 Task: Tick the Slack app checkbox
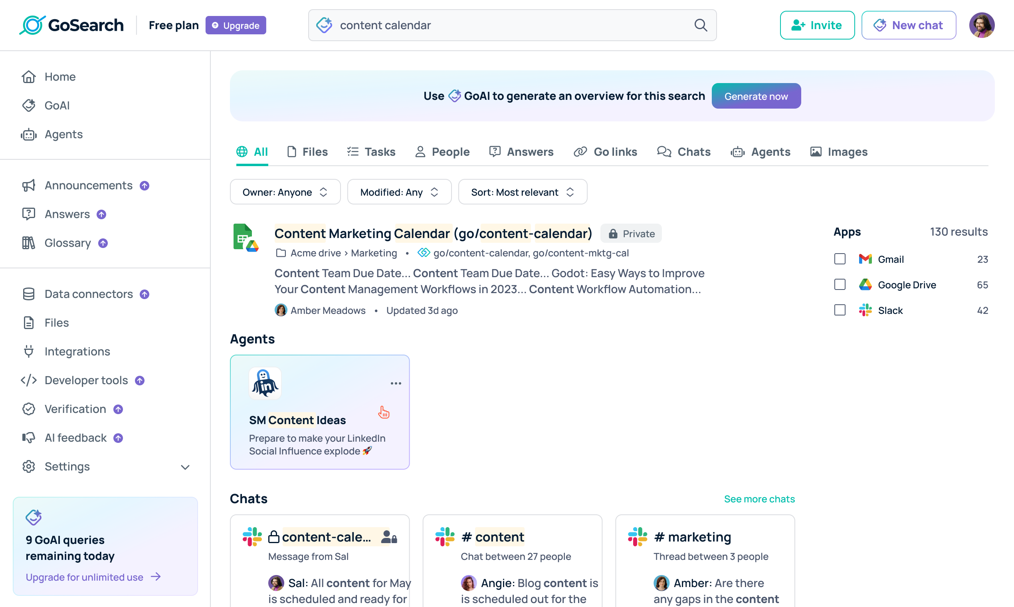pos(840,310)
